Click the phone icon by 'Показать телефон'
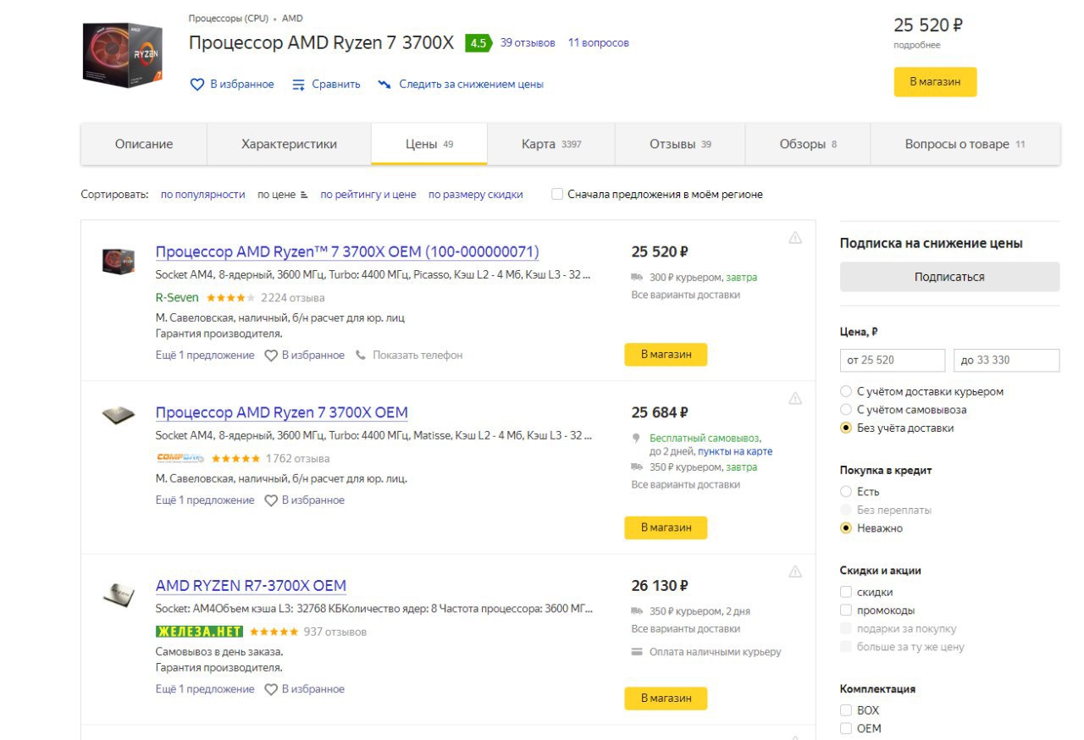Viewport: 1084px width, 740px height. click(x=361, y=355)
